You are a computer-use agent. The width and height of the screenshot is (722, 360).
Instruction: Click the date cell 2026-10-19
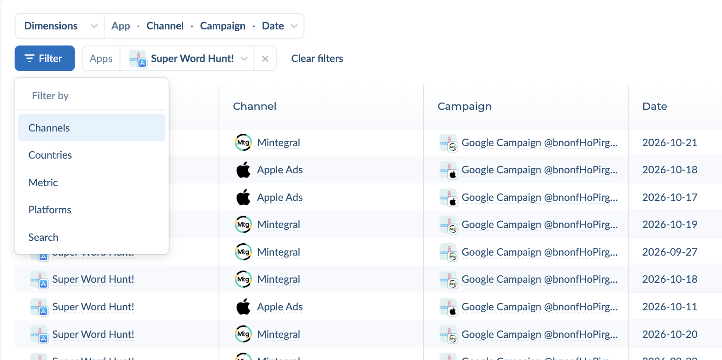coord(670,224)
